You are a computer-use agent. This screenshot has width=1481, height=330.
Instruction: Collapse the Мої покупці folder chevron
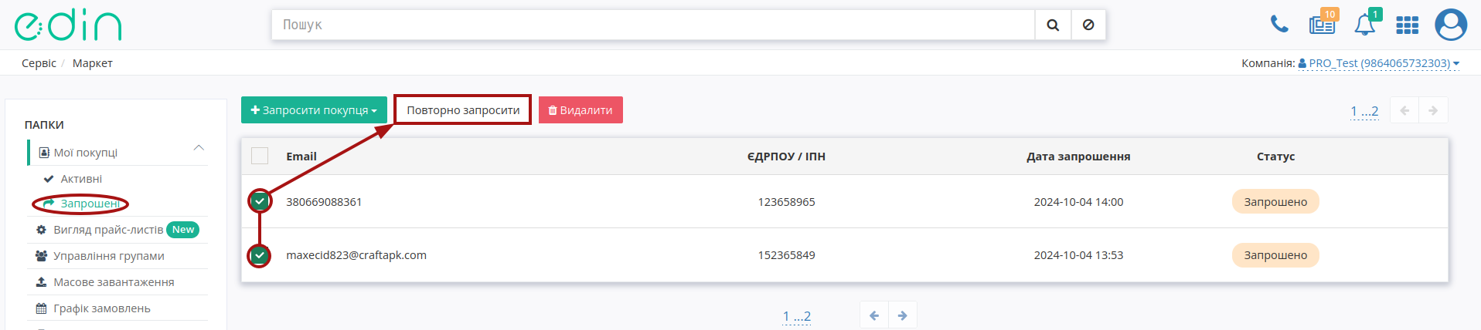click(x=199, y=148)
